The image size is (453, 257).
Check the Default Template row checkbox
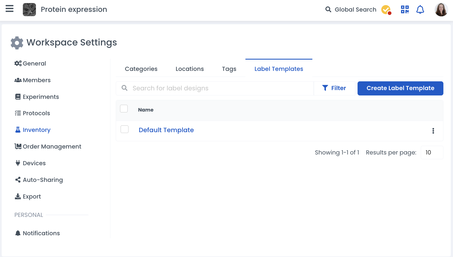[x=125, y=129]
